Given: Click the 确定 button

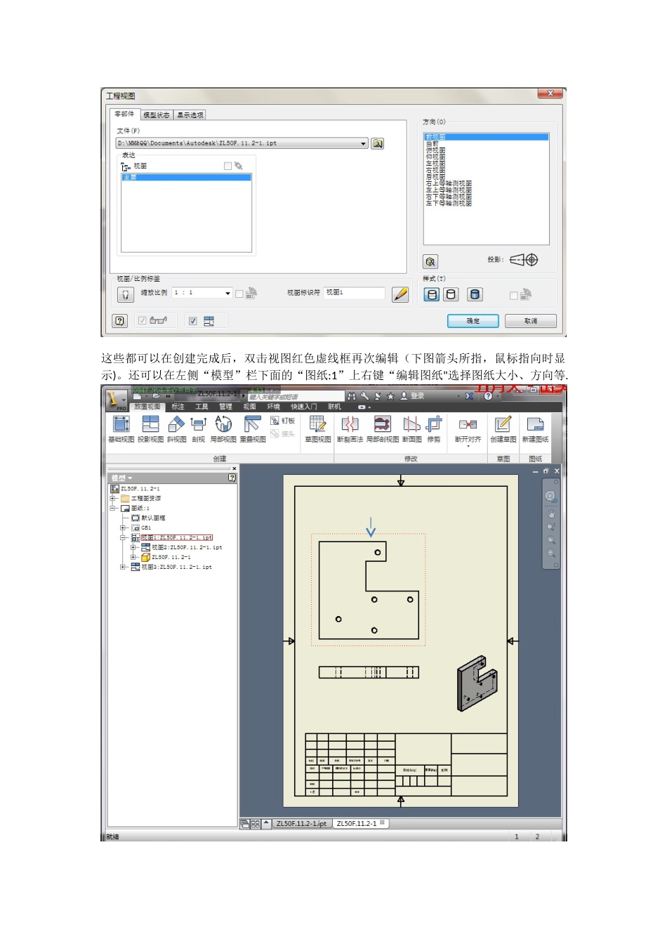Looking at the screenshot, I should click(x=473, y=321).
